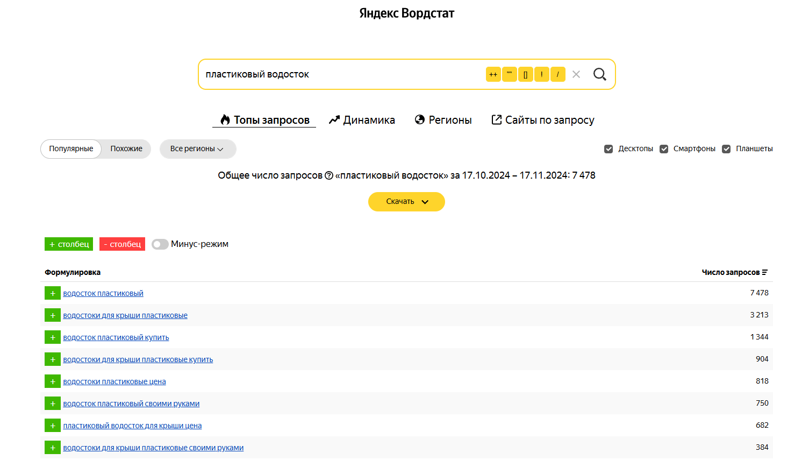Click the 'Яндекс Вордстат' logo

click(407, 13)
